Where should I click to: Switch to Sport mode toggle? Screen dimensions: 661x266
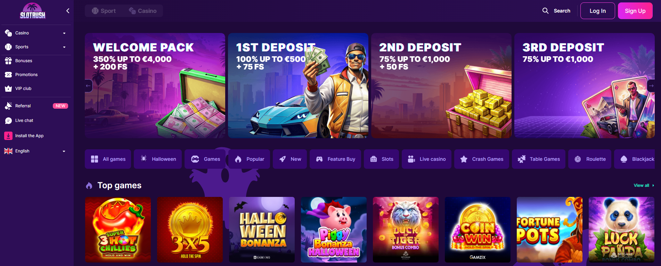click(104, 11)
